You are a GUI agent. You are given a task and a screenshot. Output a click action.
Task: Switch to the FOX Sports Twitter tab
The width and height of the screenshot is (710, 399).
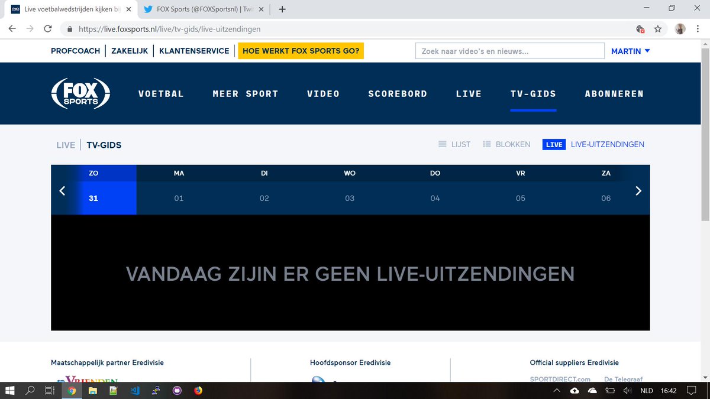click(204, 9)
